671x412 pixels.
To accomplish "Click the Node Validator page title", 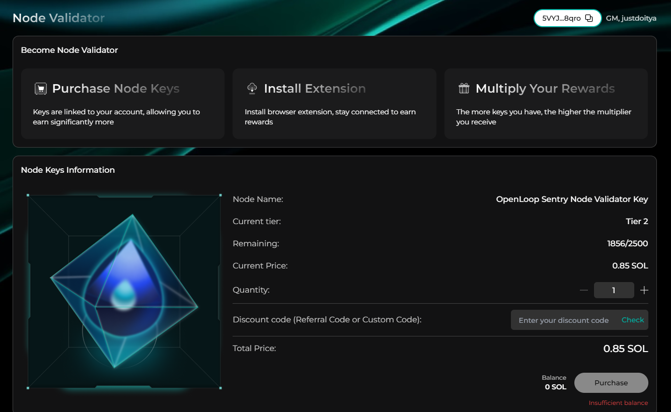I will [x=58, y=18].
